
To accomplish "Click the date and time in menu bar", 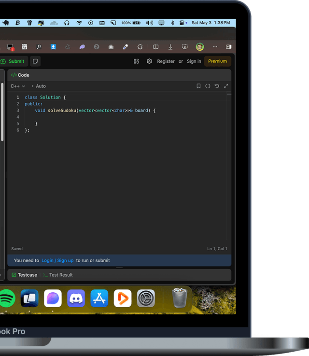I will [x=211, y=23].
